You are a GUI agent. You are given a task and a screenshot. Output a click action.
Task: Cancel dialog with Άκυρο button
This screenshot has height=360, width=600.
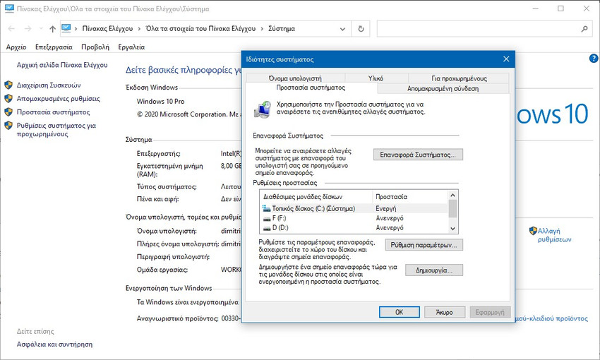(445, 312)
